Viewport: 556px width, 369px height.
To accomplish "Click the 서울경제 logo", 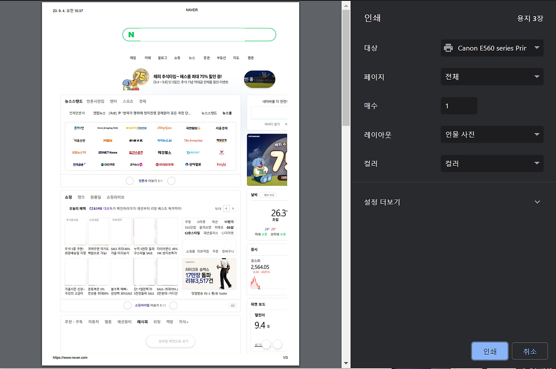I will 222,128.
